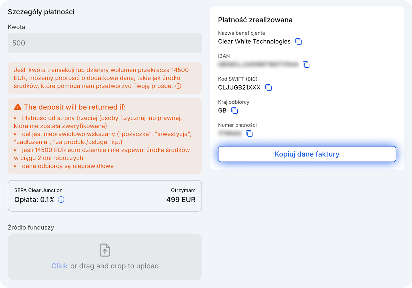
Task: Open info icon after the 14500 EUR notice
Action: 178,86
